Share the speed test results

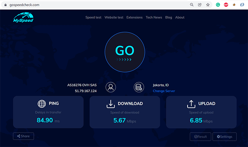click(23, 136)
